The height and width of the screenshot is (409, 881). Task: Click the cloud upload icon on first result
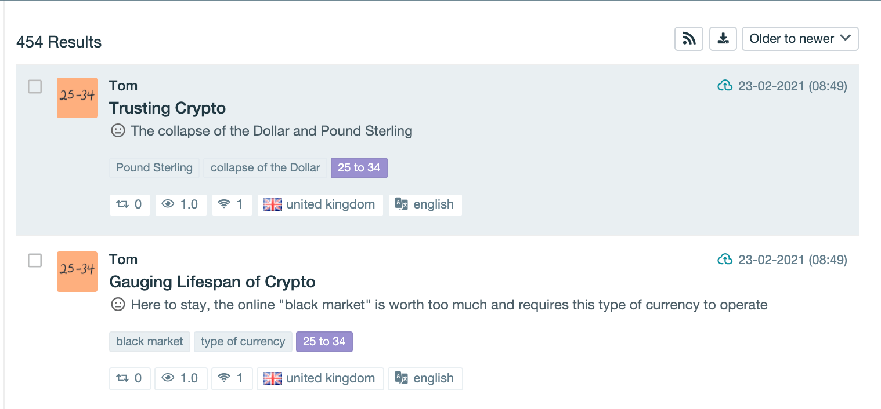[725, 86]
